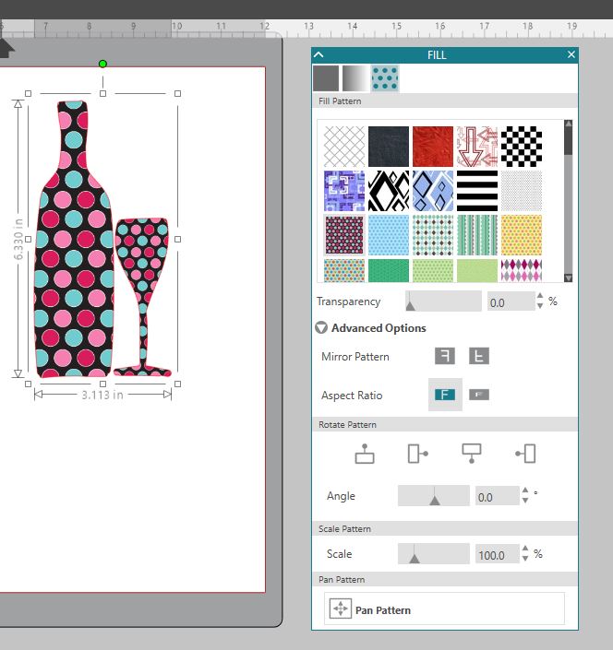Rotate pattern with handle on top
Viewport: 613px width, 650px height.
[x=365, y=453]
